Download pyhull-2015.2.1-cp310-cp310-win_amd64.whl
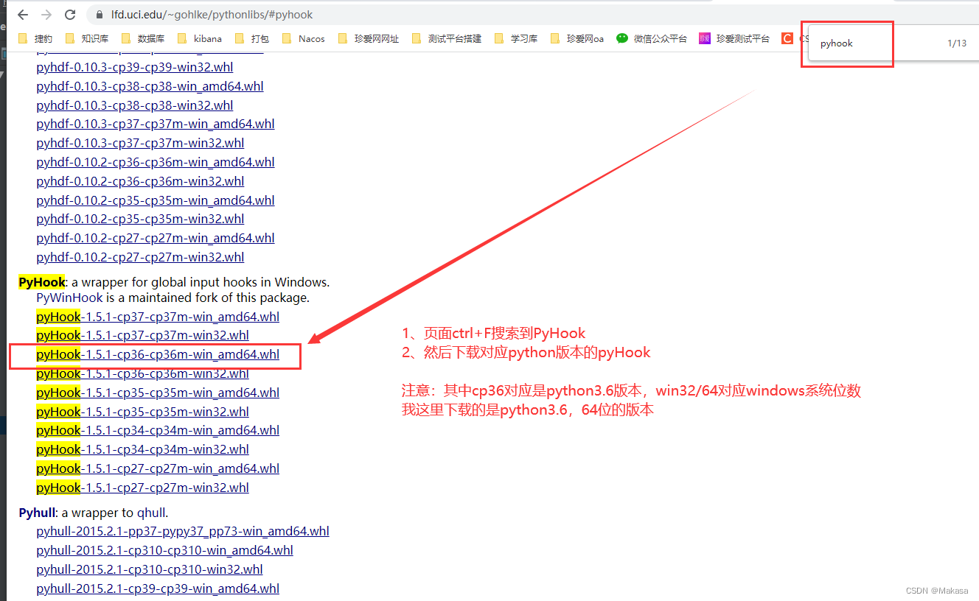979x601 pixels. [x=164, y=550]
